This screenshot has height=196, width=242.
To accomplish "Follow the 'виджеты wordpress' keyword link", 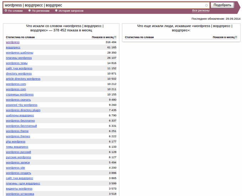I will [x=19, y=189].
